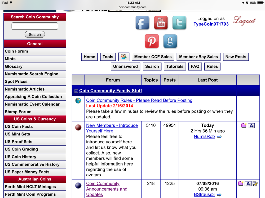Focus the Search Coin Community text field

[x=35, y=26]
